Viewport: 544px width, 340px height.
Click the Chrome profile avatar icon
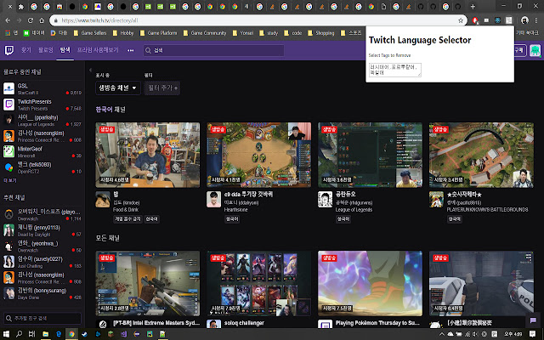(x=524, y=20)
